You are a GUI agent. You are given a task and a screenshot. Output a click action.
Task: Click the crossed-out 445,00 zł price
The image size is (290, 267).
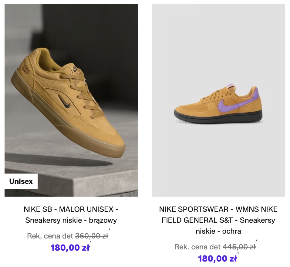coord(239,247)
